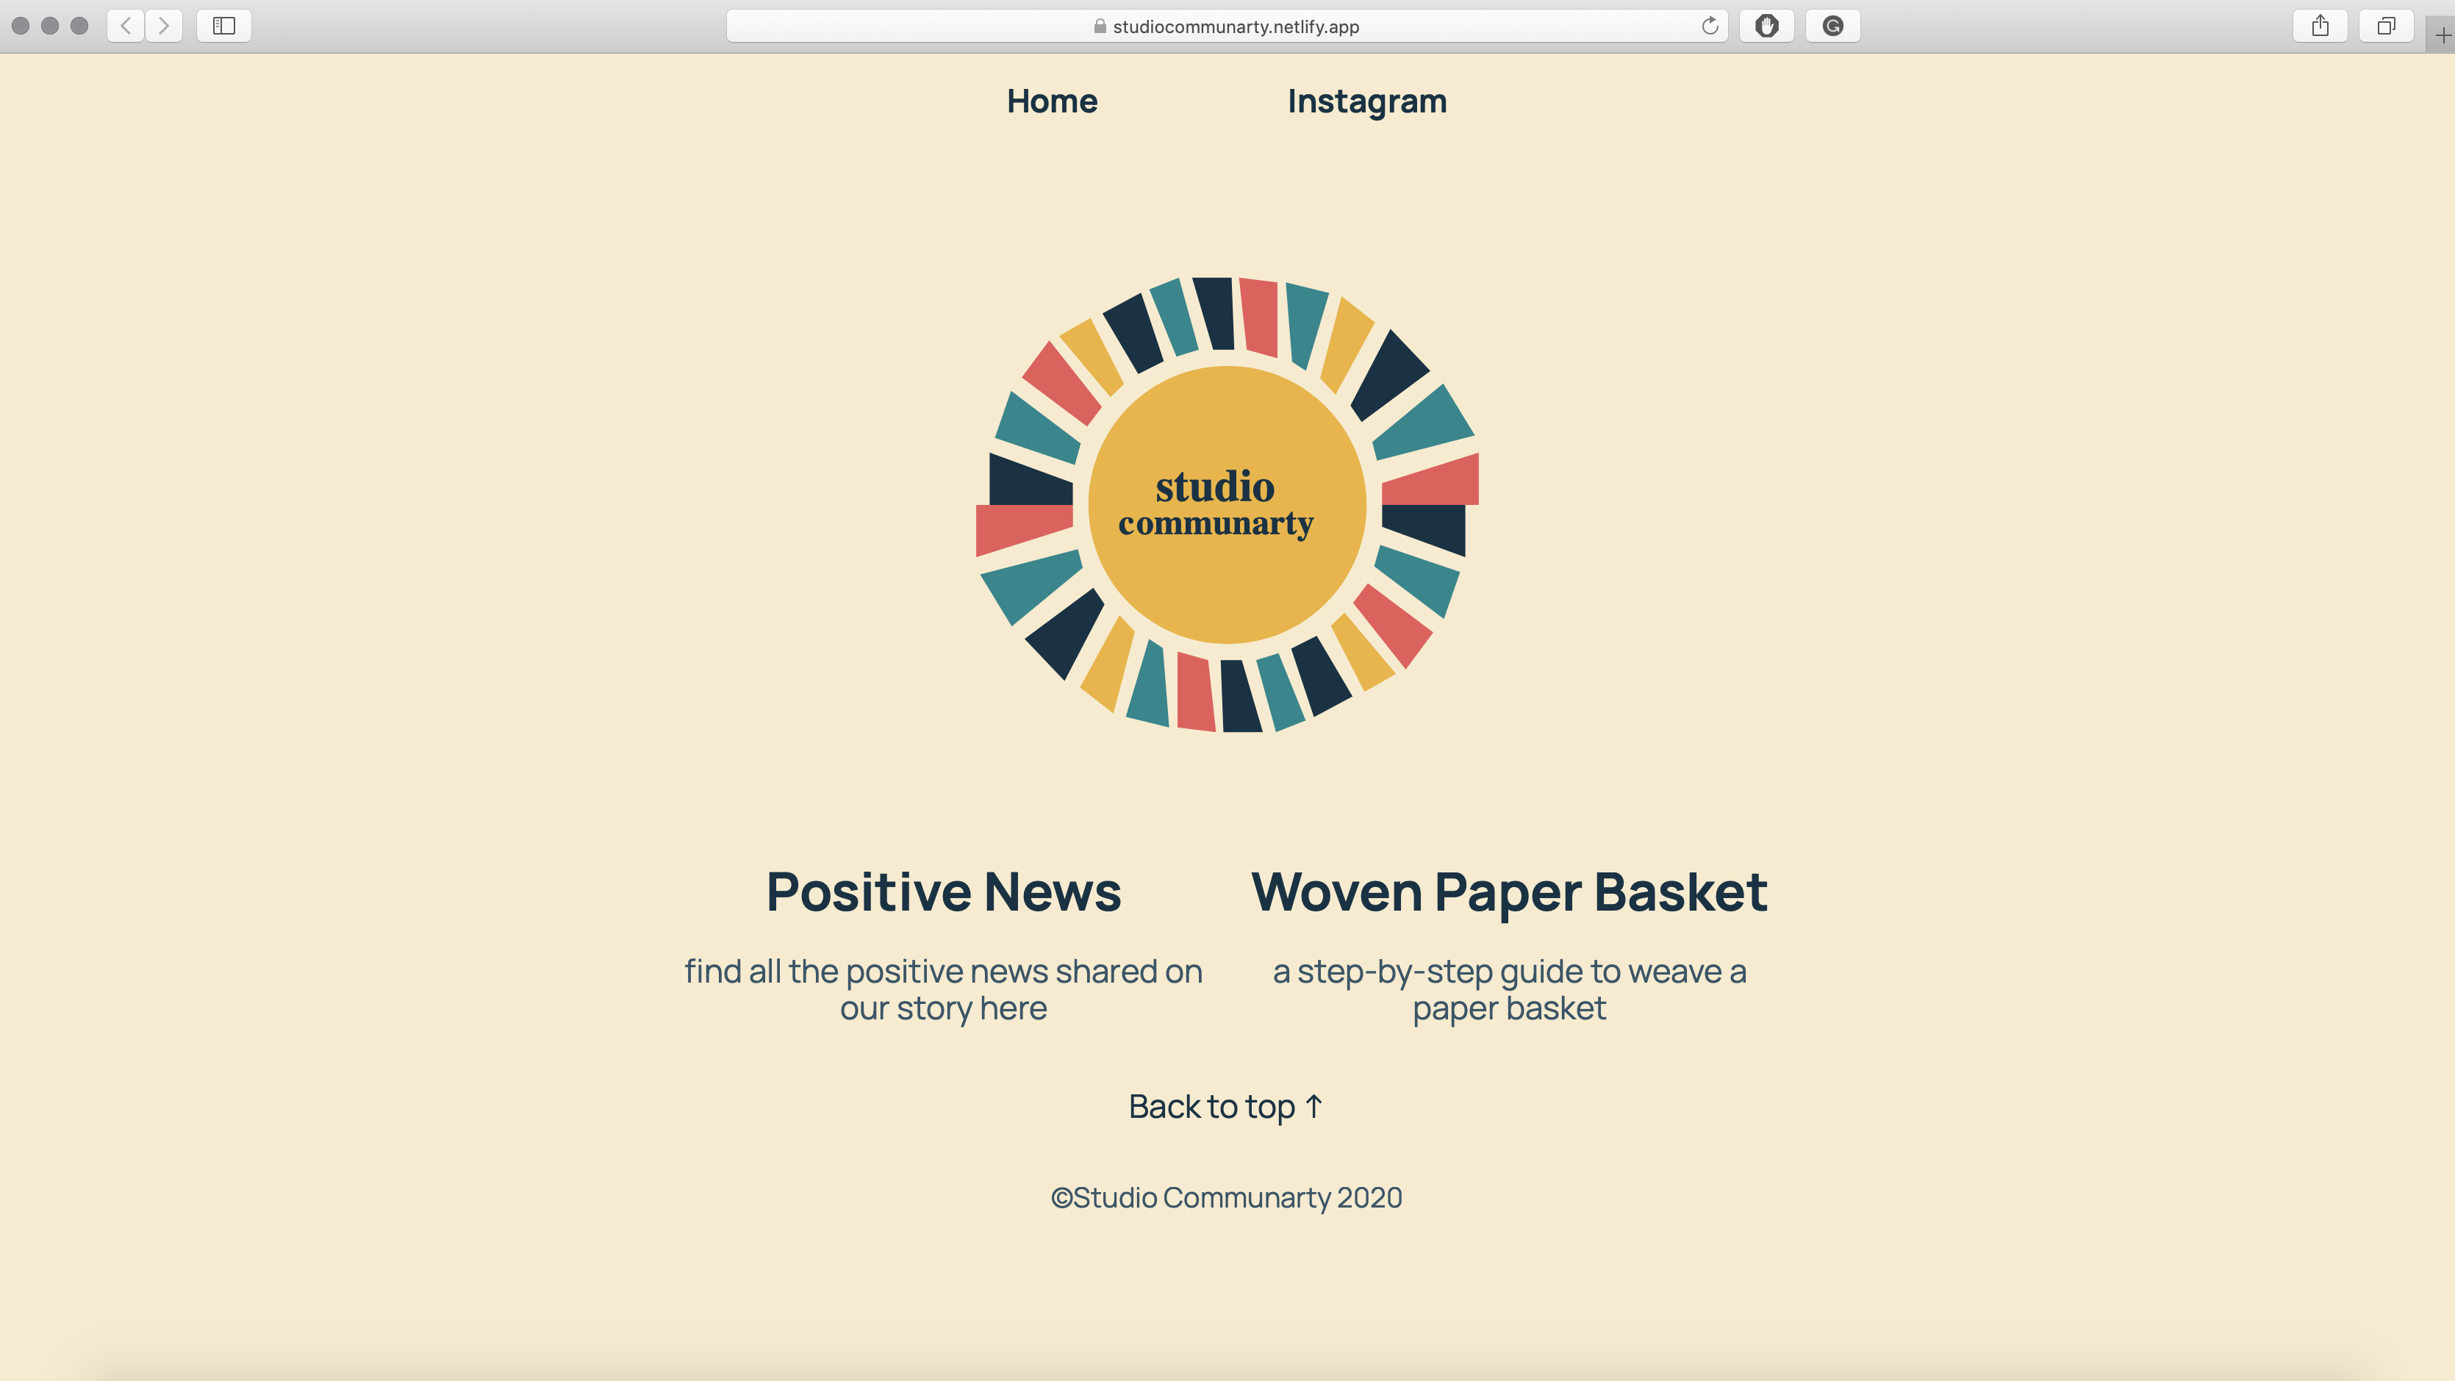Click the padlock icon in address bar
Image resolution: width=2455 pixels, height=1381 pixels.
tap(1100, 26)
